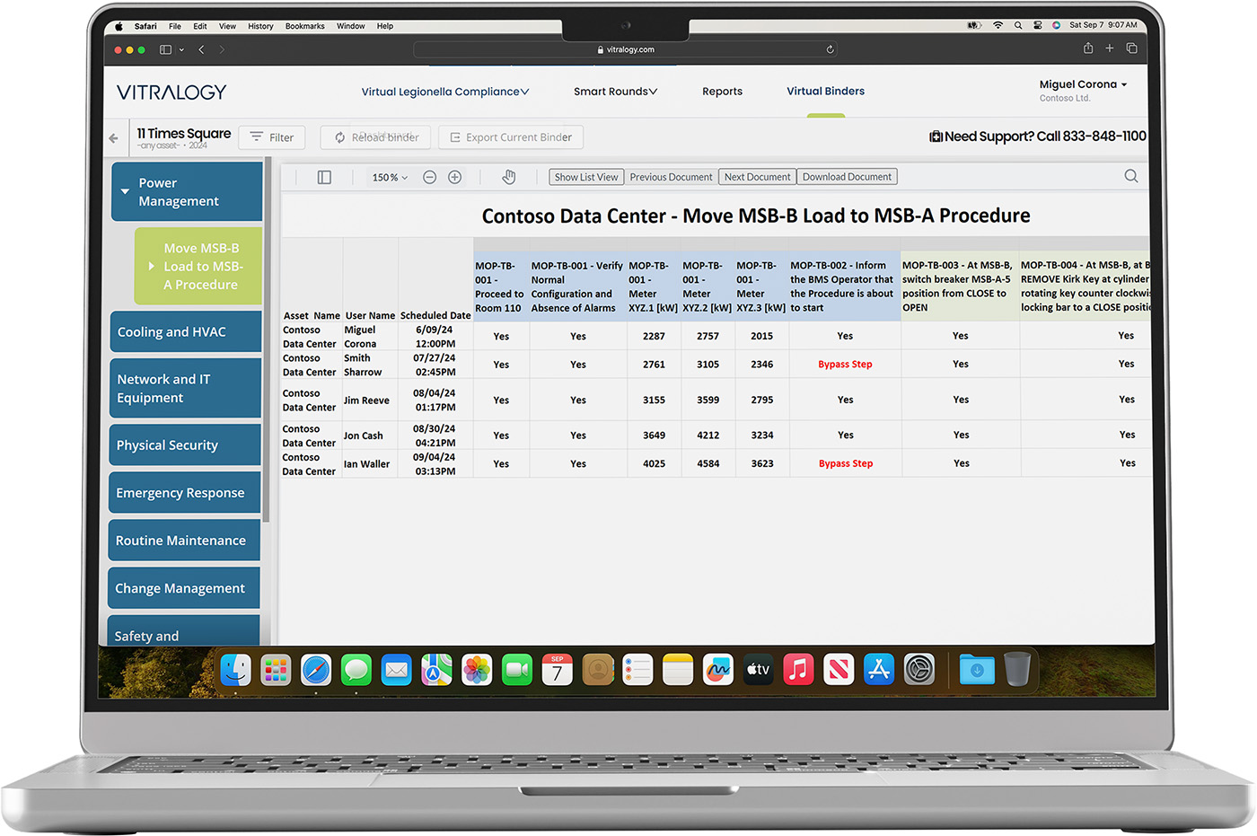The image size is (1257, 836).
Task: Open the Virtual Legionella Compliance dropdown
Action: click(445, 92)
